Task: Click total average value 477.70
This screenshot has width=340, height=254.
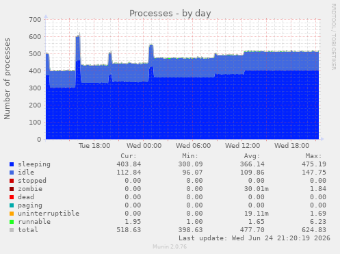Action: [x=252, y=230]
